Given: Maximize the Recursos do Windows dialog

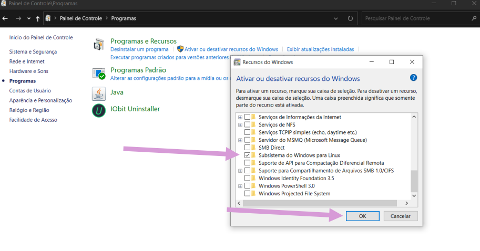Looking at the screenshot, I should (392, 62).
